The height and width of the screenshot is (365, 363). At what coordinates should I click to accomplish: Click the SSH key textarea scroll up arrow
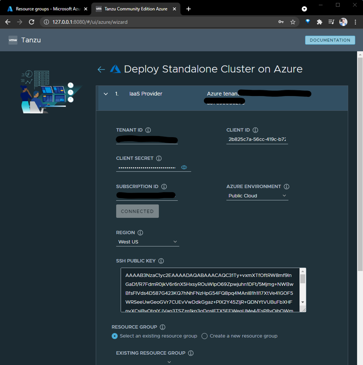(x=302, y=271)
